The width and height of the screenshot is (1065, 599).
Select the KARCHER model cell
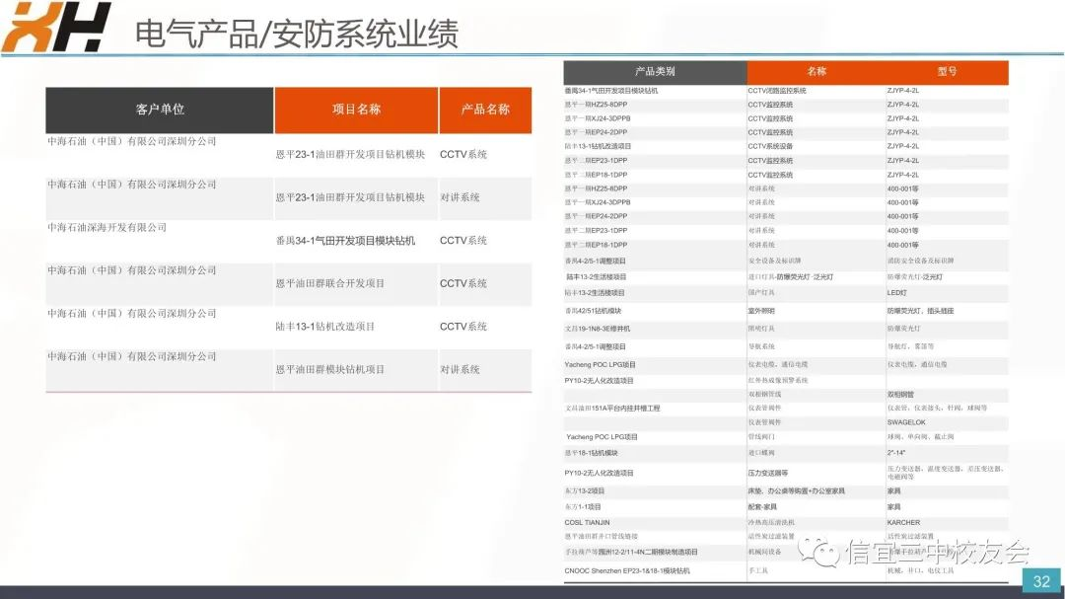[903, 523]
